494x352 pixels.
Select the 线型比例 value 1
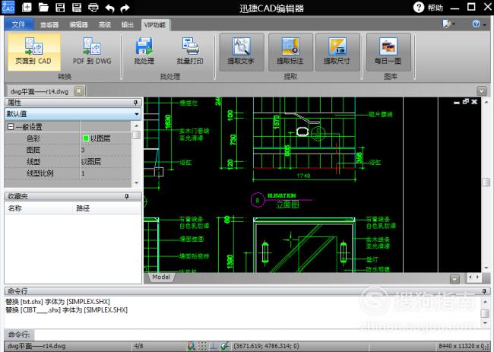pyautogui.click(x=106, y=173)
